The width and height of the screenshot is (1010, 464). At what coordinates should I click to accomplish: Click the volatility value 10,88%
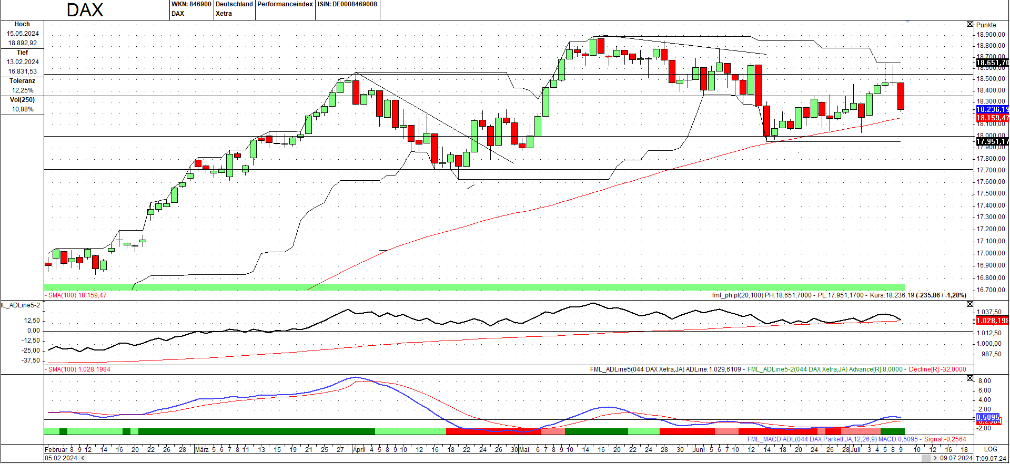pyautogui.click(x=23, y=109)
